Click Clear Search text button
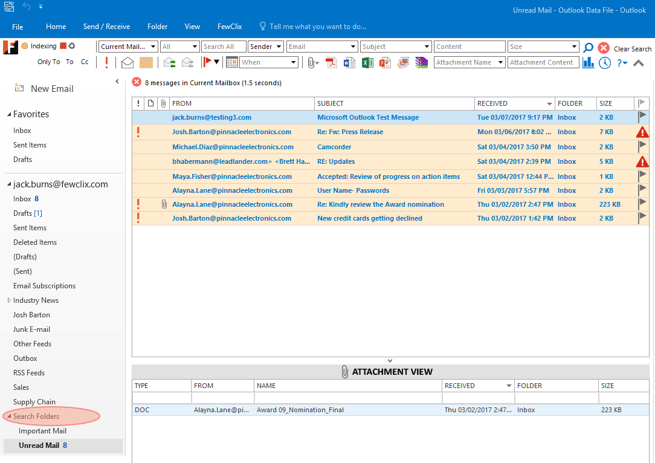This screenshot has height=463, width=655. 633,49
